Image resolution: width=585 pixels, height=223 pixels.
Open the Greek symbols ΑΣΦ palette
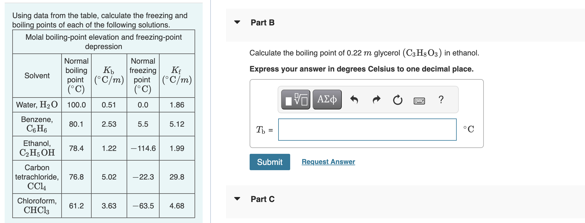[327, 100]
